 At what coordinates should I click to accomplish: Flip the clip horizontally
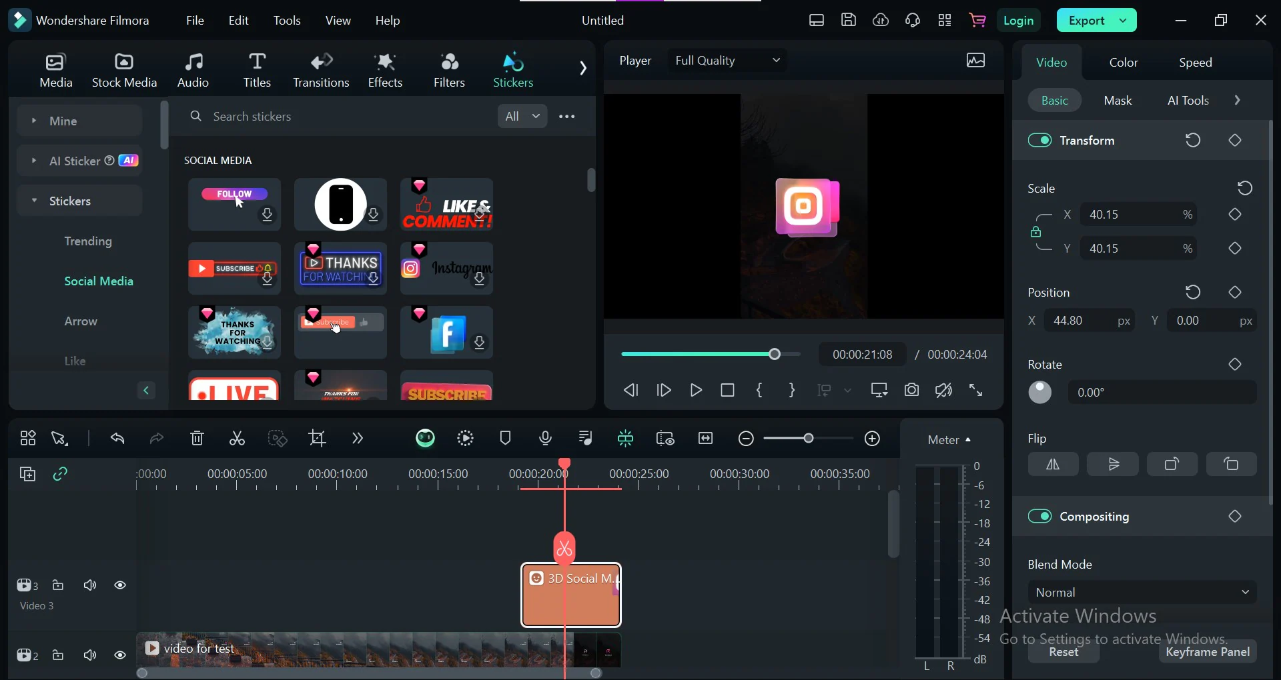click(x=1053, y=465)
